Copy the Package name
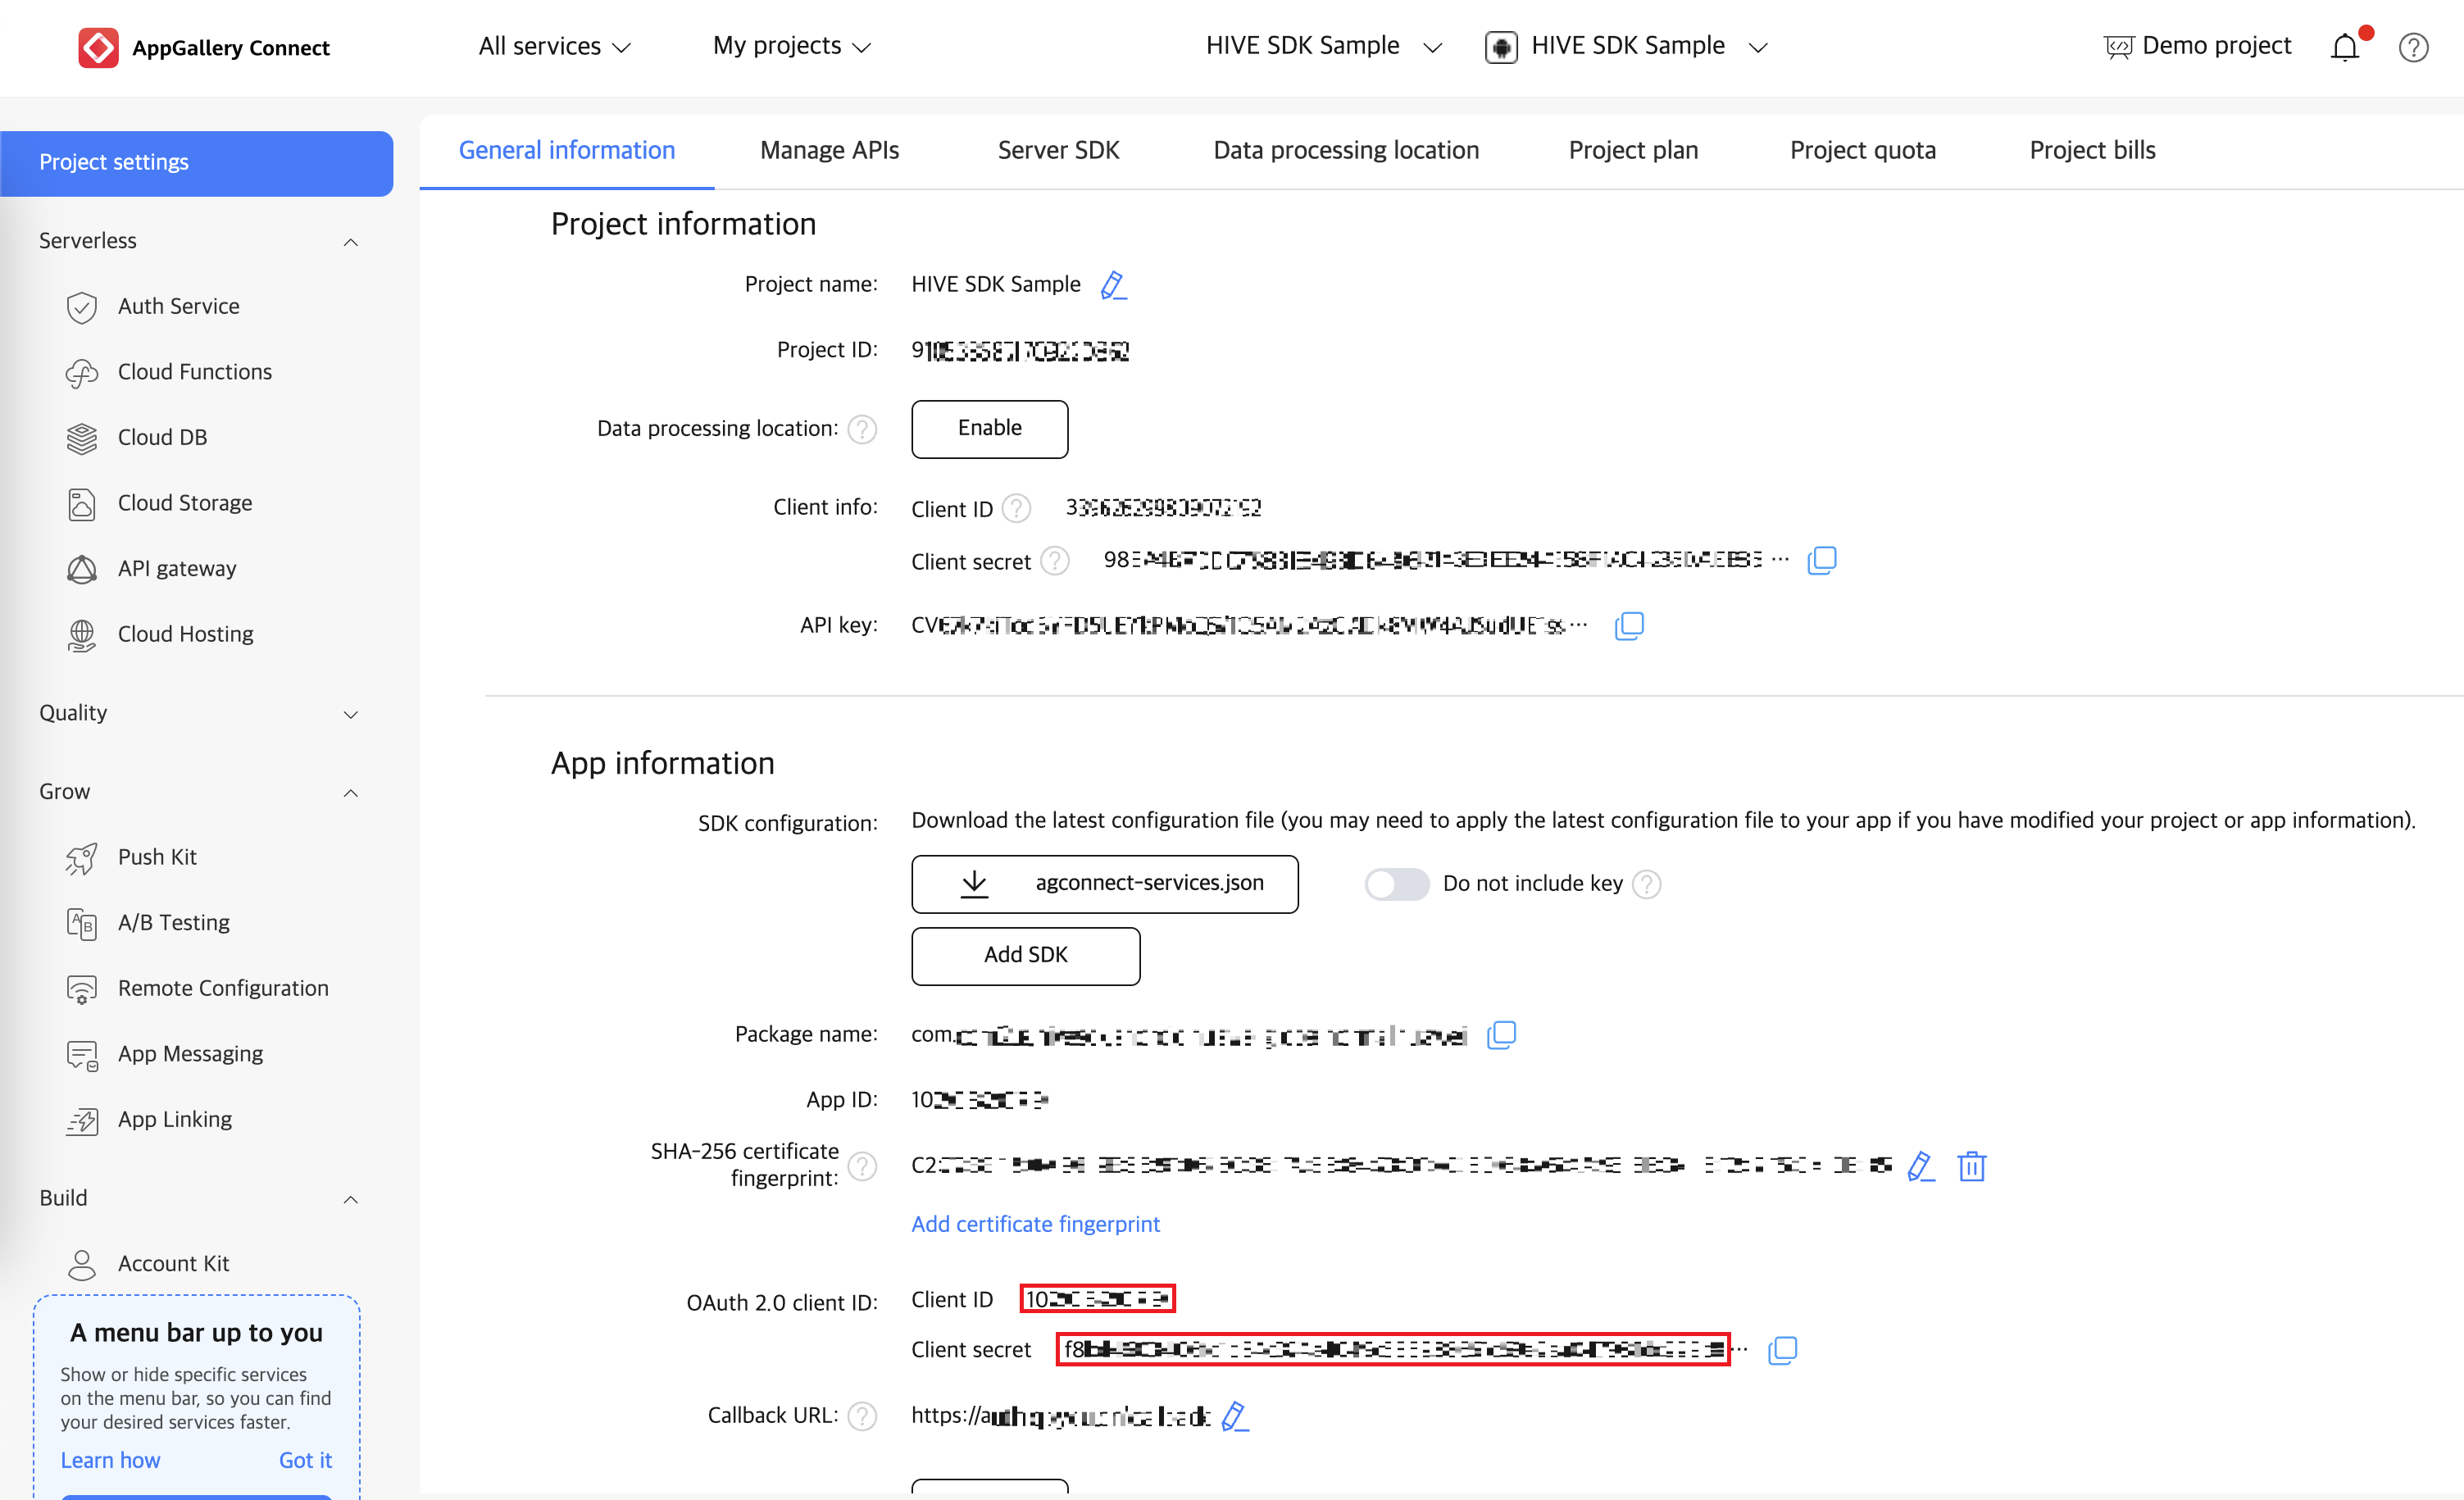2464x1500 pixels. pyautogui.click(x=1501, y=1035)
